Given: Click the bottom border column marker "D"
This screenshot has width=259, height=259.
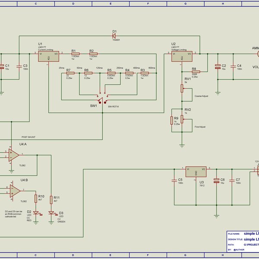Looking at the screenshot, I should [x=73, y=255].
